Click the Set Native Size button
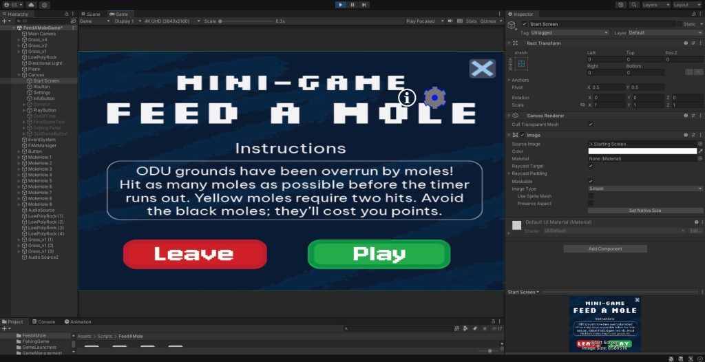The height and width of the screenshot is (362, 705). (645, 211)
